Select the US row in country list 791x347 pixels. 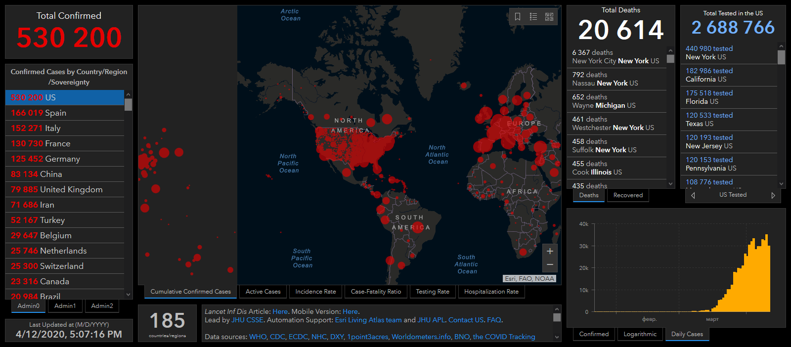point(65,98)
